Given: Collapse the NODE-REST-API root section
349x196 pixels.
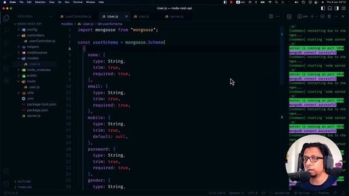Looking at the screenshot, I should click(x=35, y=24).
